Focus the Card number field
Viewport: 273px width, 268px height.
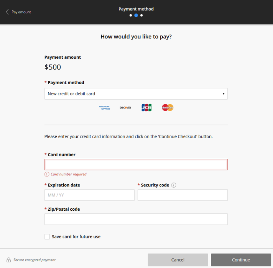[136, 165]
